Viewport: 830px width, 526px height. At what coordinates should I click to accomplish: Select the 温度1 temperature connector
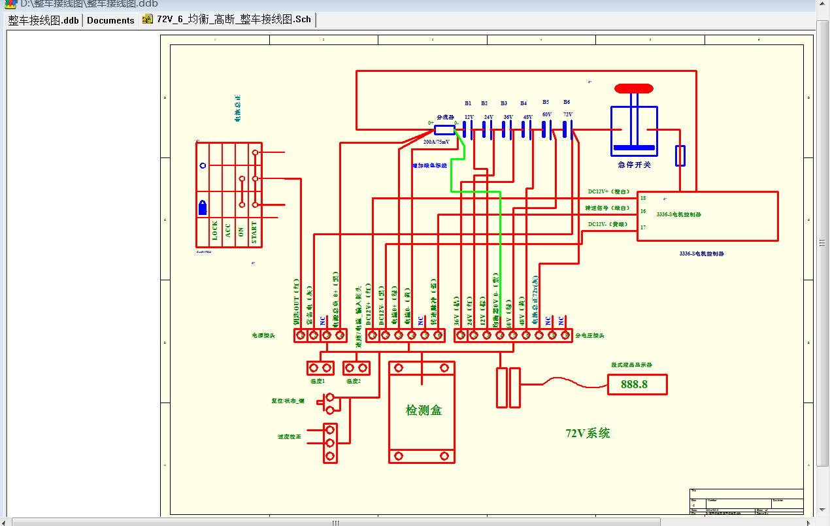(x=320, y=368)
